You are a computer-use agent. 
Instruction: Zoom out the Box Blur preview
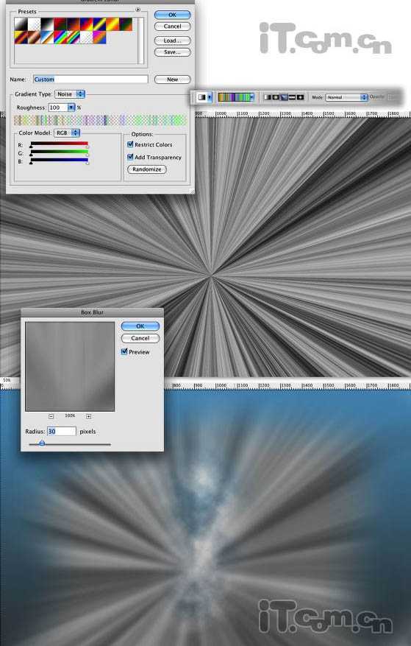[x=51, y=416]
